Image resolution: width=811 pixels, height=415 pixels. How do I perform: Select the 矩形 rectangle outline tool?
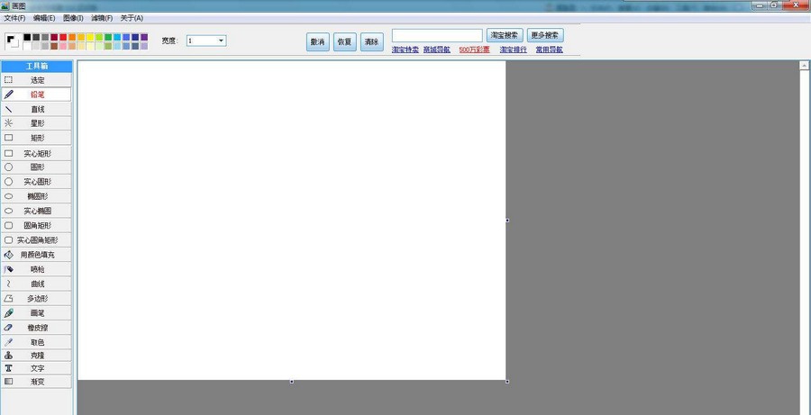[36, 138]
